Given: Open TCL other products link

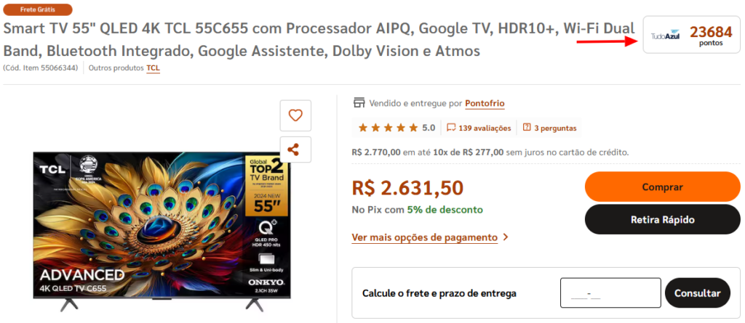Looking at the screenshot, I should click(153, 68).
